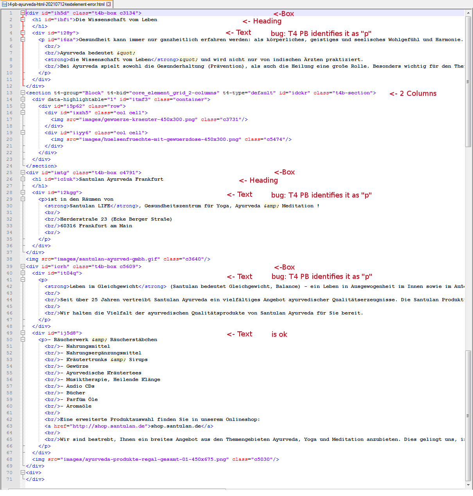
Task: Click the "- Kräutertrunks & Sirups" line
Action: point(104,359)
